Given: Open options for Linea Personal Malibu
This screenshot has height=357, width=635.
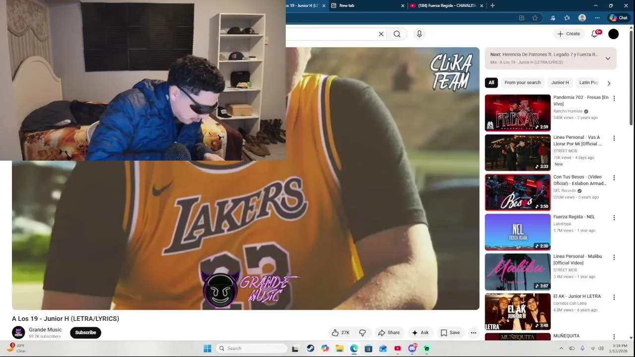Looking at the screenshot, I should (x=614, y=257).
